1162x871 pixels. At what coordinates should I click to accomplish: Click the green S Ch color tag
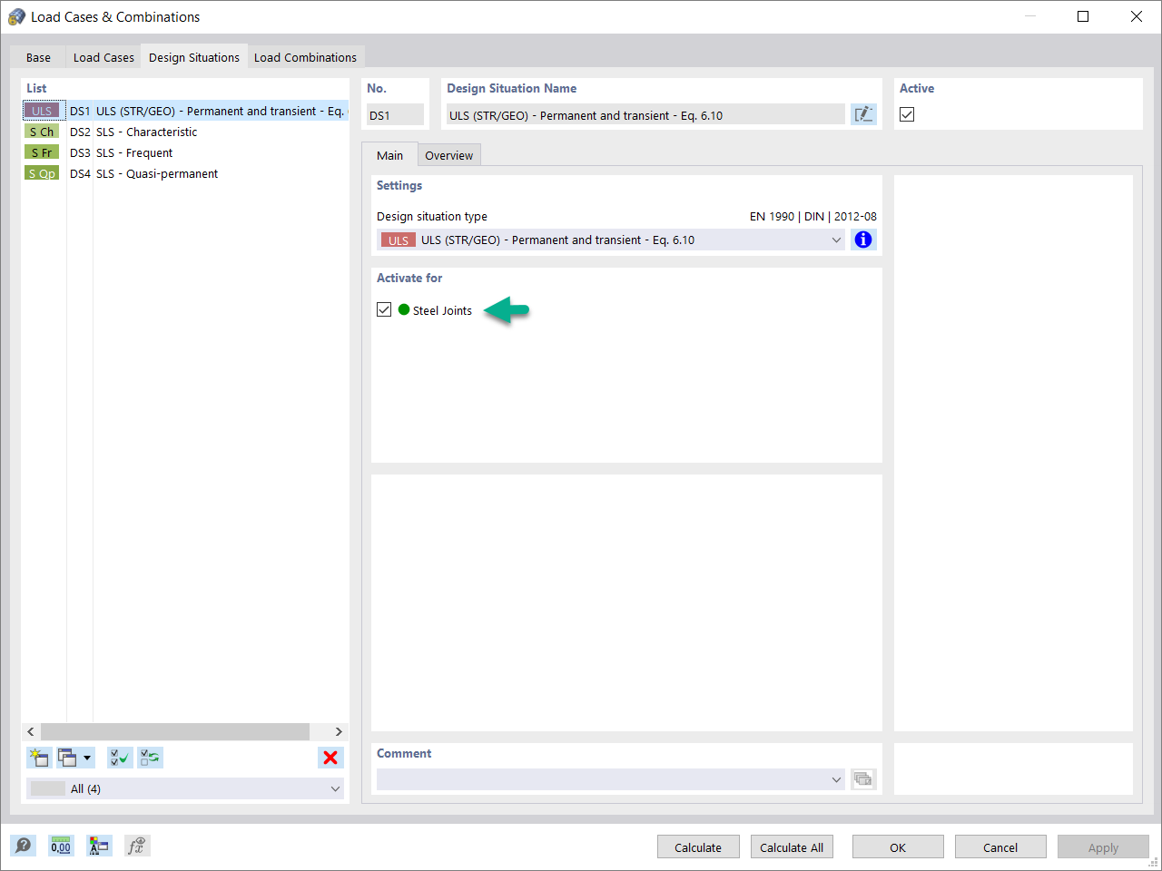[x=42, y=132]
